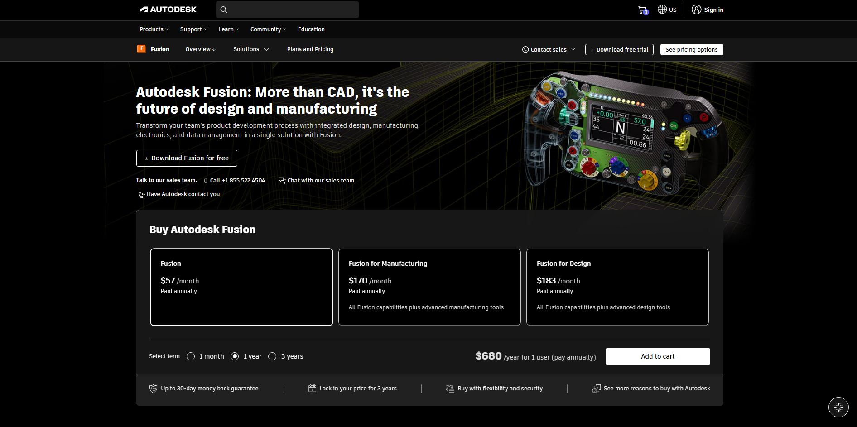The height and width of the screenshot is (427, 857).
Task: Click the chat bubble icon for sales team
Action: pyautogui.click(x=282, y=180)
